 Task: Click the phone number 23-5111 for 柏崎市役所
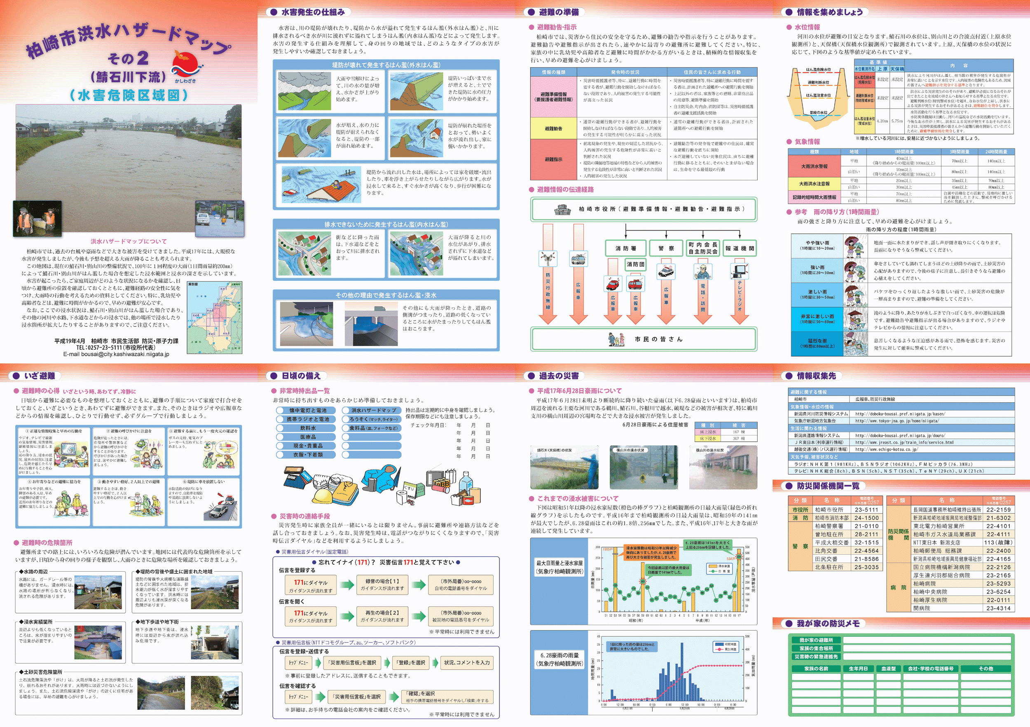866,510
